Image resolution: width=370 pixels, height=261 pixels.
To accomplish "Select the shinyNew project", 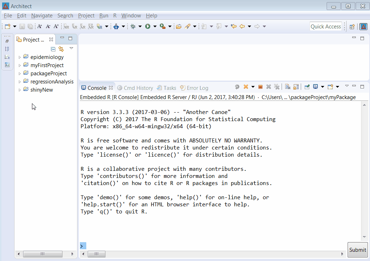I will click(42, 90).
